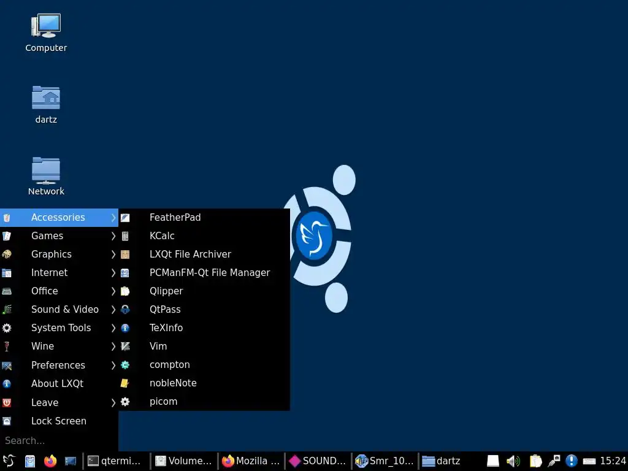Switch to the Volume Control taskbar window

(184, 461)
